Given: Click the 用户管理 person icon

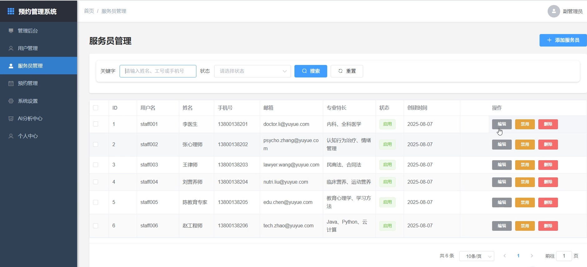Looking at the screenshot, I should click(x=11, y=48).
